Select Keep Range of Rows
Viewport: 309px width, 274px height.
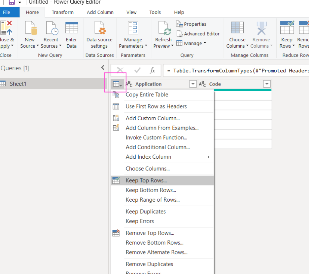[162, 200]
